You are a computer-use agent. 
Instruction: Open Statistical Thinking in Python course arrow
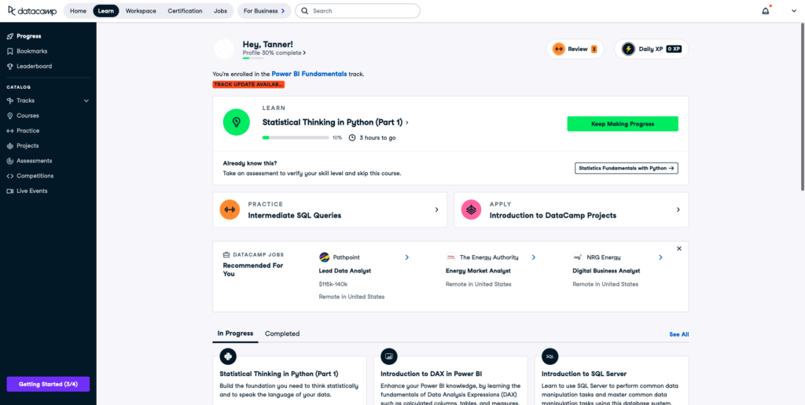pos(407,122)
